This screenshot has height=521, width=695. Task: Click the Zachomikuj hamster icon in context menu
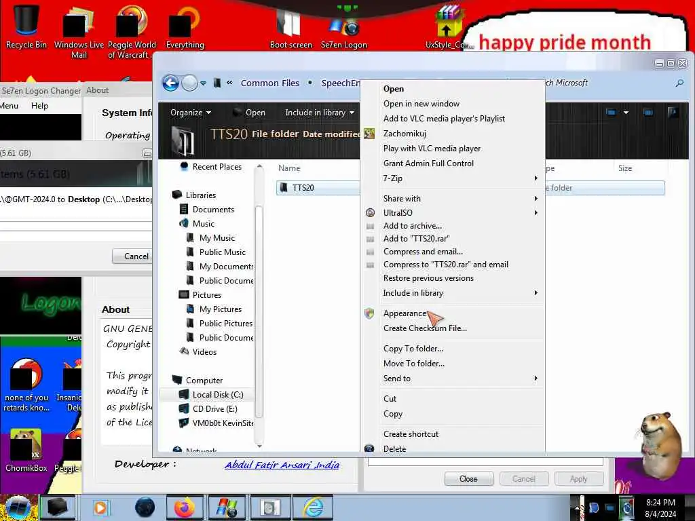coord(369,134)
